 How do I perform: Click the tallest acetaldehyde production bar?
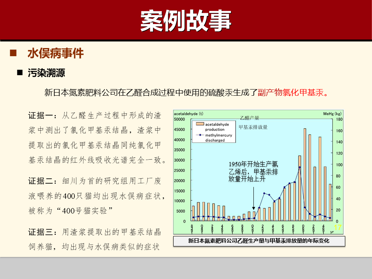304,174
